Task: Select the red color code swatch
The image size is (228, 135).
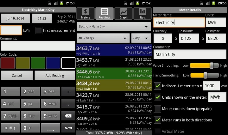Action: (8, 63)
